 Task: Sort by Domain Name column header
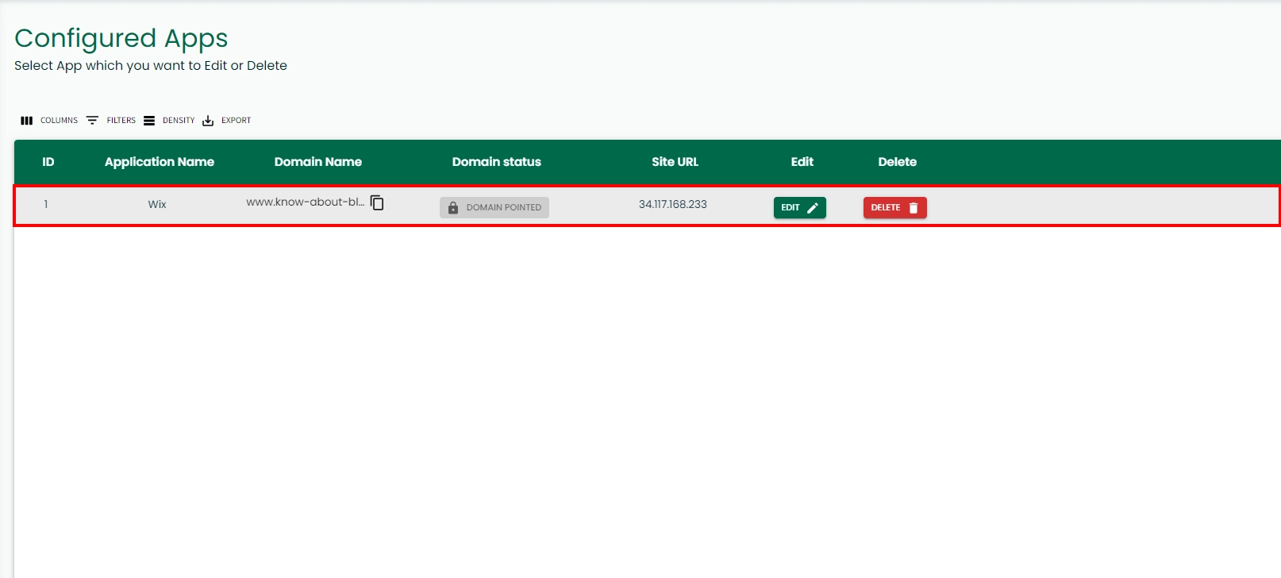coord(318,162)
